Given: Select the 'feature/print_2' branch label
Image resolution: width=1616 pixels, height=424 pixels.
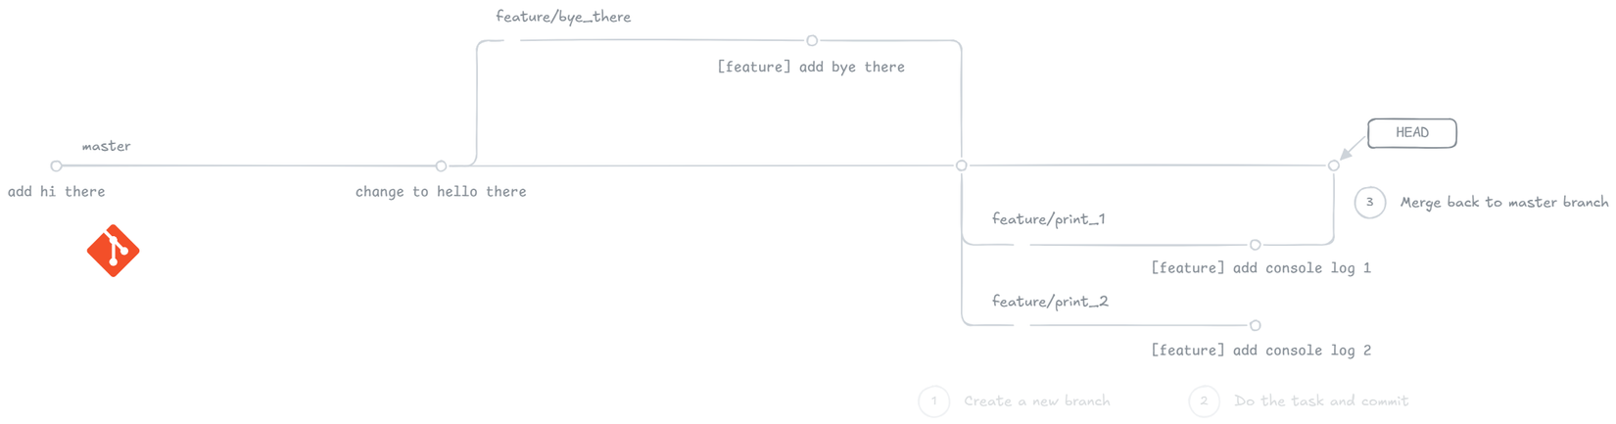Looking at the screenshot, I should coord(1050,302).
